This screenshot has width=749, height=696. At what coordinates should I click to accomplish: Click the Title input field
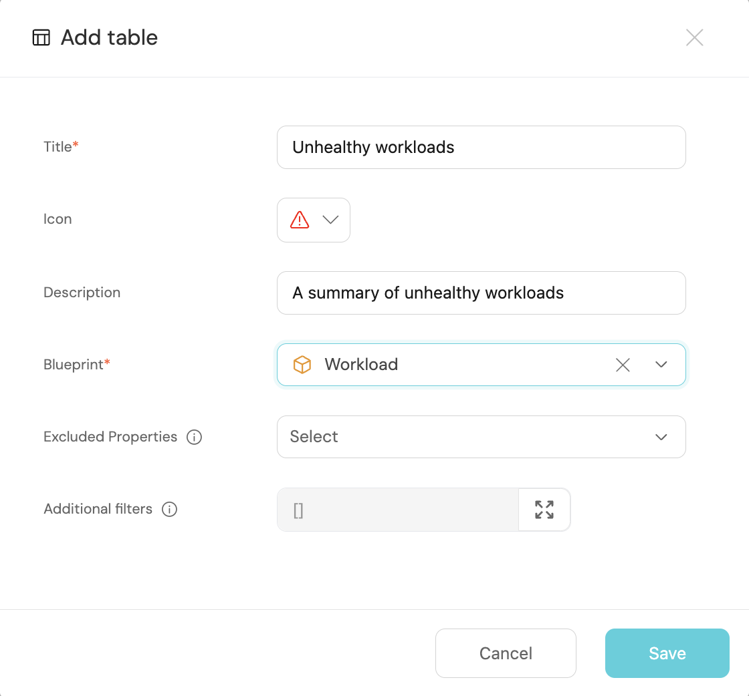coord(481,148)
